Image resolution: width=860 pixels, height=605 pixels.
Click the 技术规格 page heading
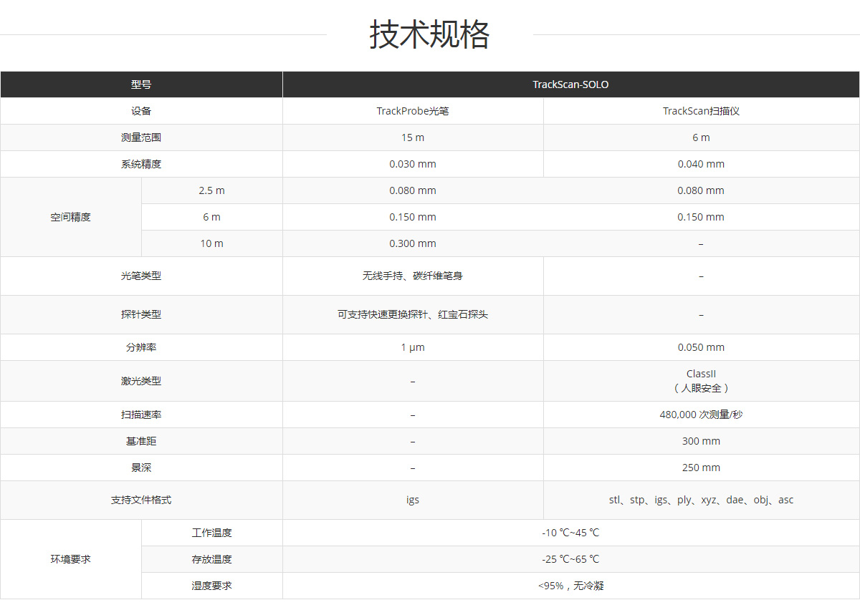(429, 34)
